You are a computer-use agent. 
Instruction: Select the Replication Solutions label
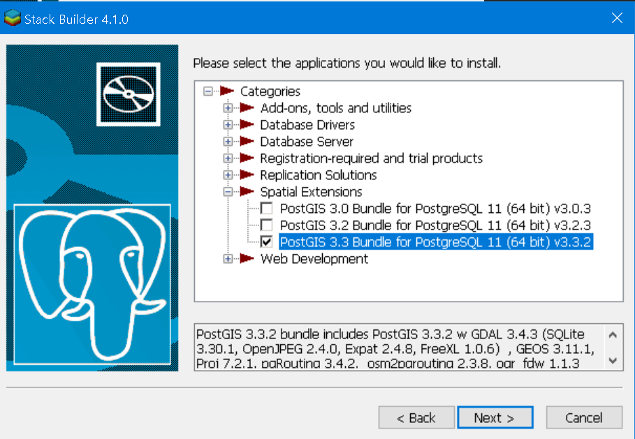(x=319, y=174)
